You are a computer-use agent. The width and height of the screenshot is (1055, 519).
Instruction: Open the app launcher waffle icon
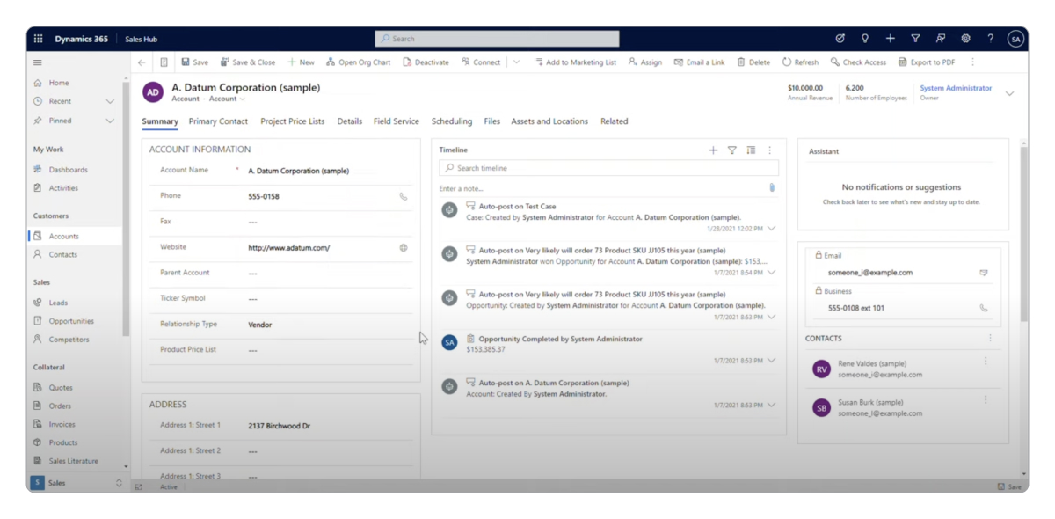coord(38,39)
